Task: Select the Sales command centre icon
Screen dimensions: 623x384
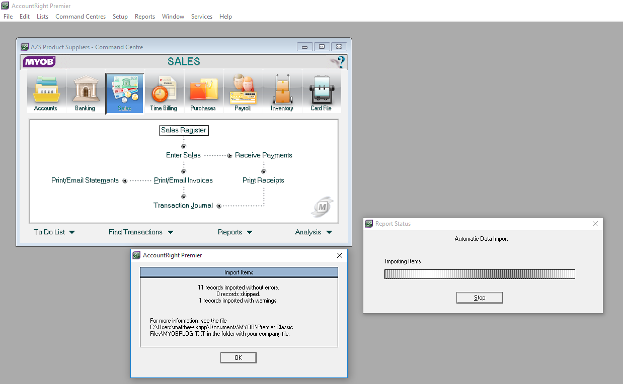Action: point(124,93)
